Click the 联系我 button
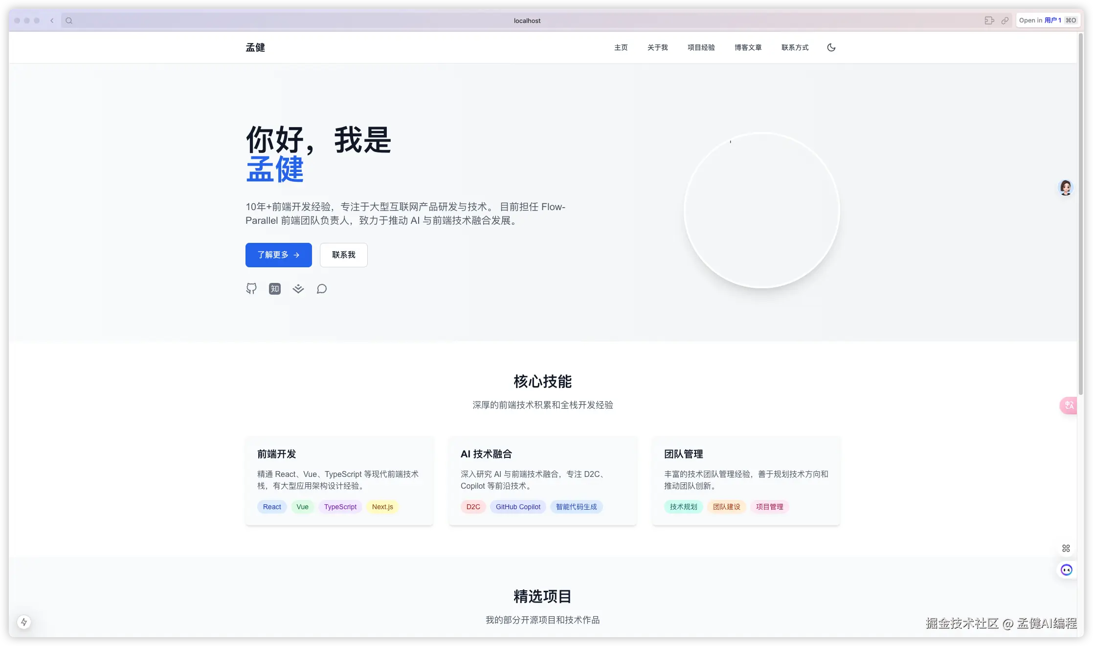The width and height of the screenshot is (1093, 646). [x=343, y=255]
